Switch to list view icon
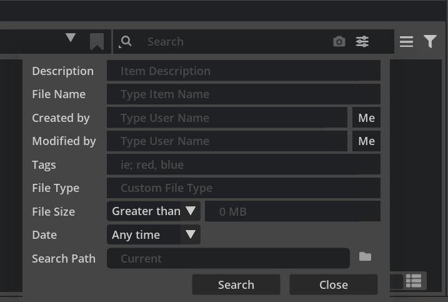Viewport: 448px width, 302px height. coord(414,281)
